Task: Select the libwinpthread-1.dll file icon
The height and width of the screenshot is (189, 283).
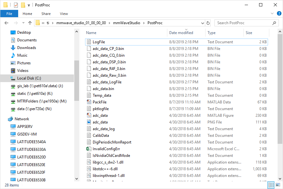Action: [89, 176]
